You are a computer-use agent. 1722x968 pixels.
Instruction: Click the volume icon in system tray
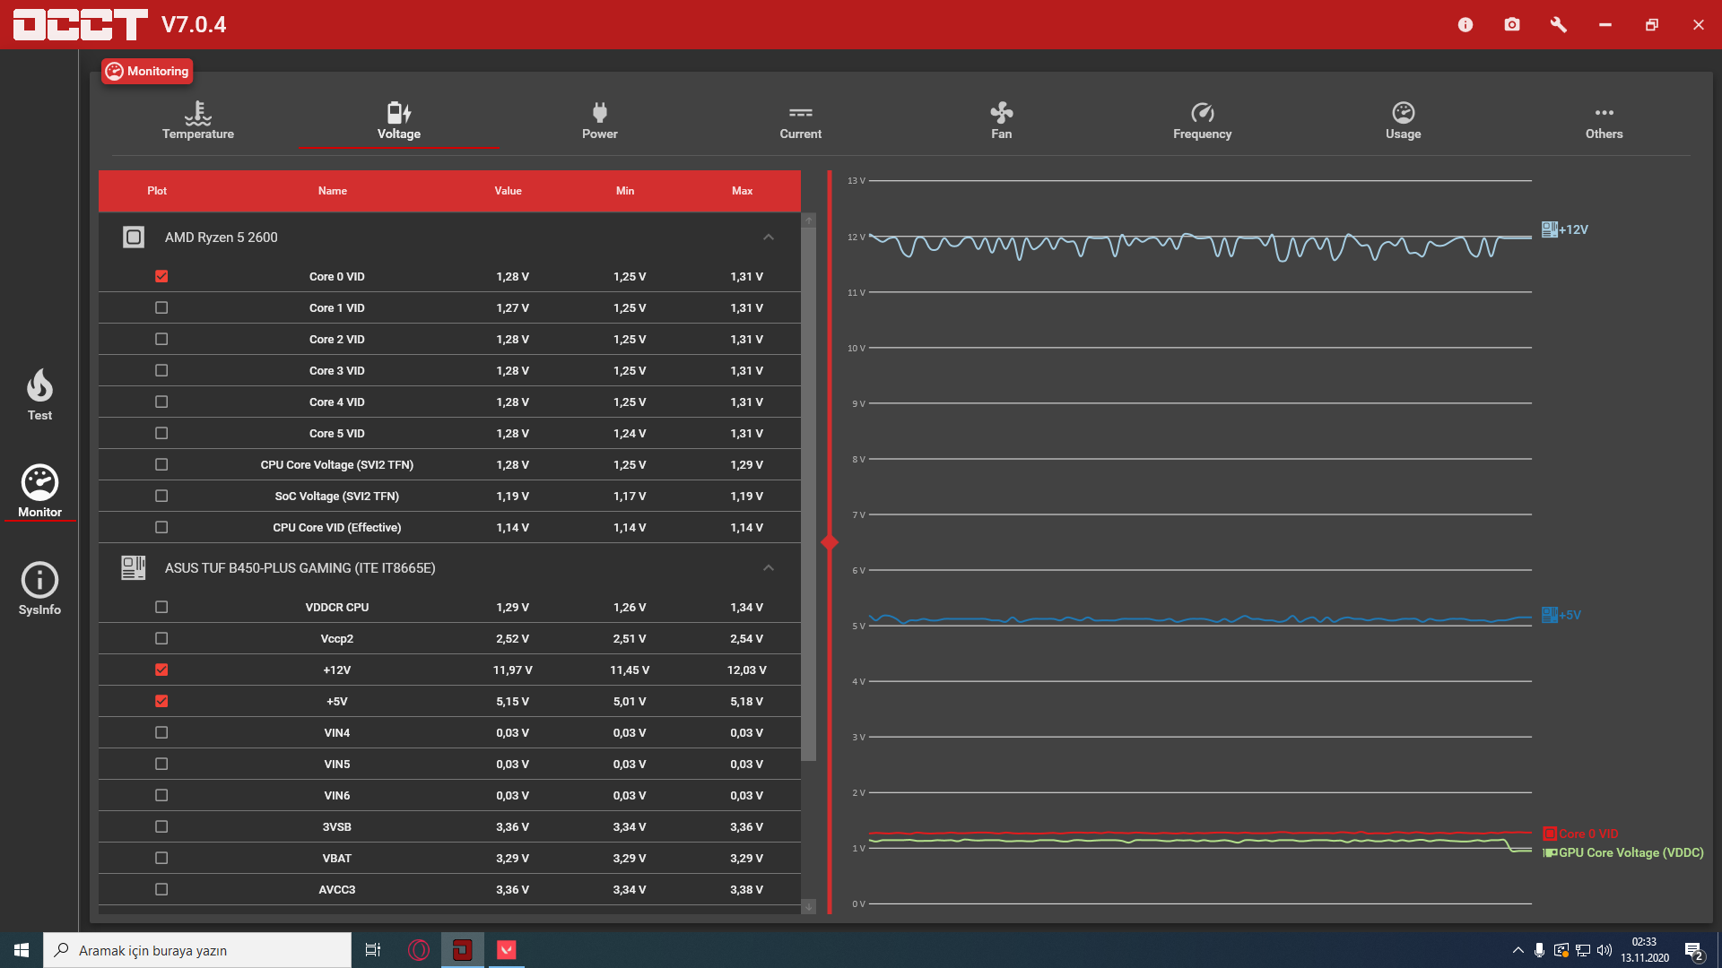(x=1605, y=950)
